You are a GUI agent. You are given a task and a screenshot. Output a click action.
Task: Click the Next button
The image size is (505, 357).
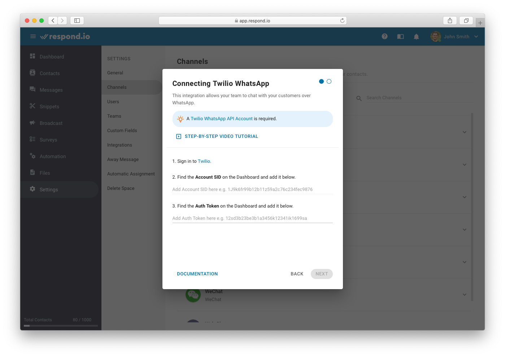(x=322, y=274)
